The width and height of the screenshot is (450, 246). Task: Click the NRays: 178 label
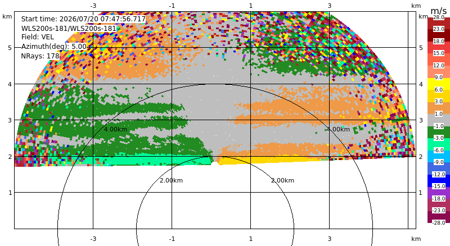40,56
